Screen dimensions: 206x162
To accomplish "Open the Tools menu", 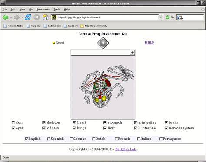I will (56, 10).
